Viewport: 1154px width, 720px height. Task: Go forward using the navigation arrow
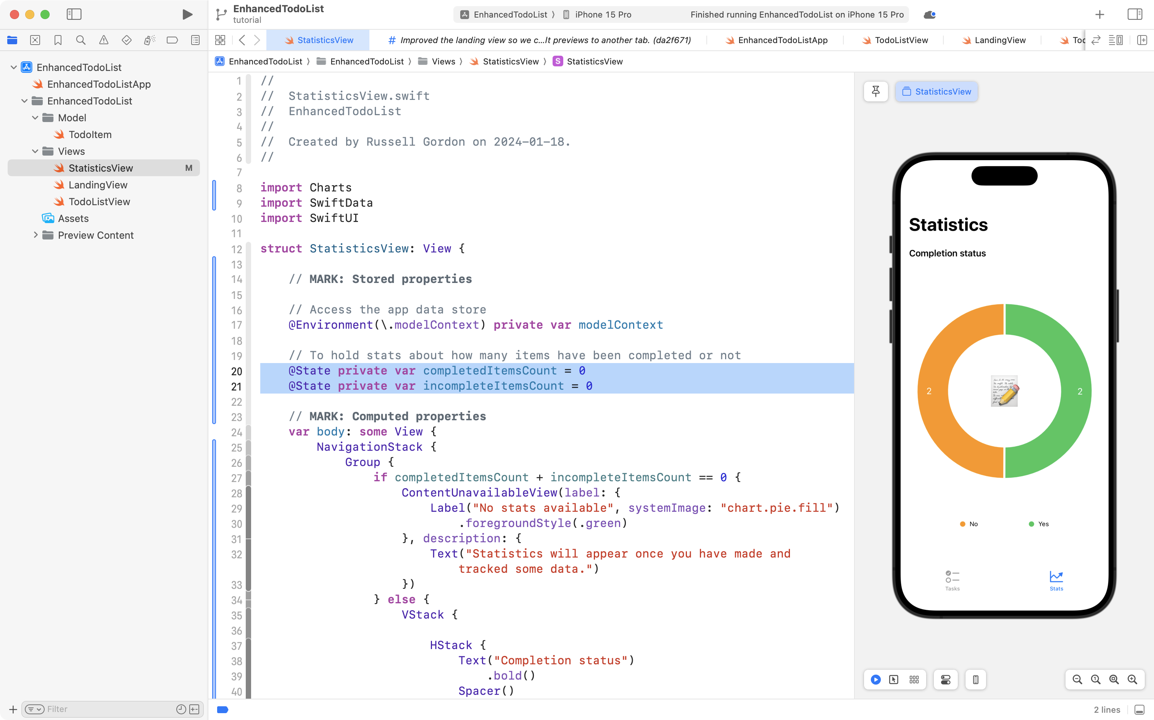click(x=257, y=40)
